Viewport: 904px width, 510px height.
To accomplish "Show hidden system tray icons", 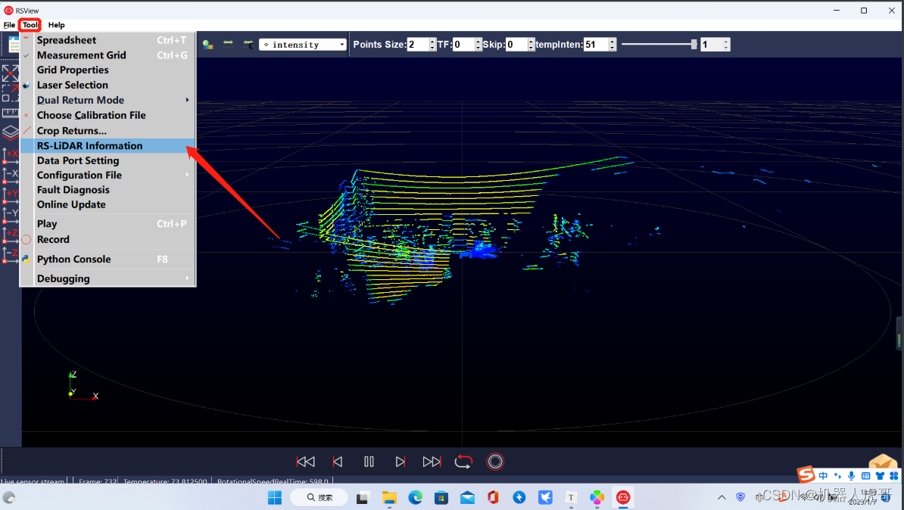I will (722, 497).
